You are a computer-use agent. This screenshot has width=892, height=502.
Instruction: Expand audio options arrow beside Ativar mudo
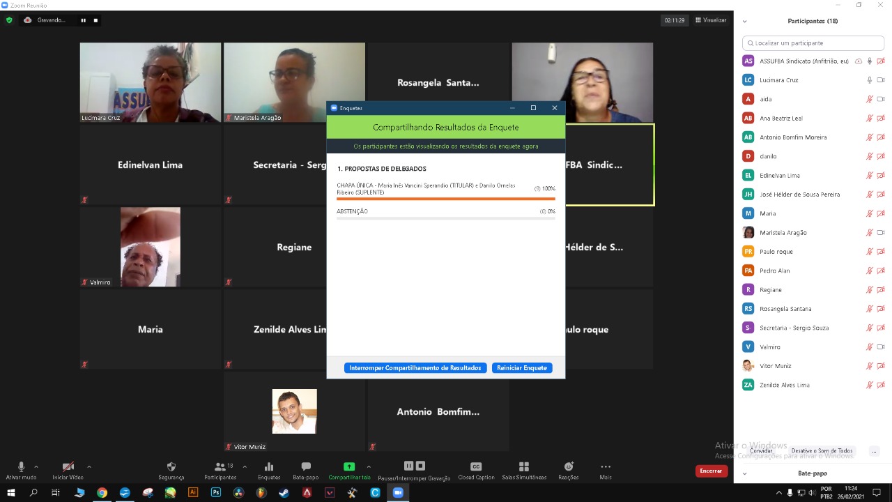(x=36, y=466)
